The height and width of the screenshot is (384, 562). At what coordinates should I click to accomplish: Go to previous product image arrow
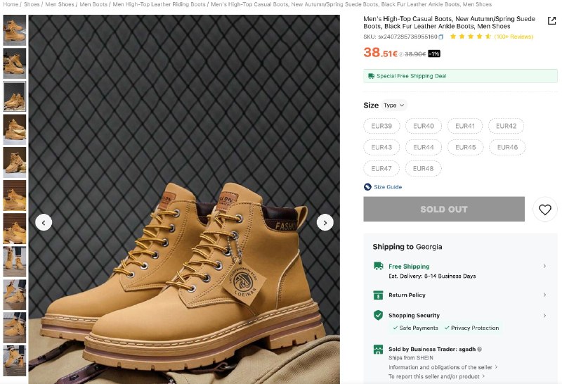pos(44,222)
